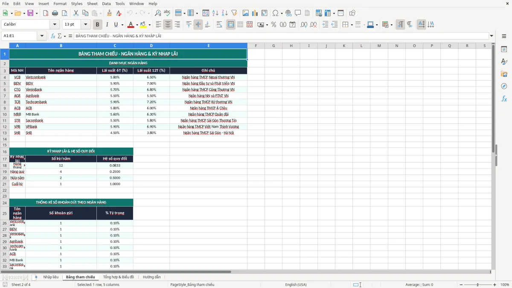Click the formula input line field
Viewport: 512px width, 288px height.
pos(281,36)
